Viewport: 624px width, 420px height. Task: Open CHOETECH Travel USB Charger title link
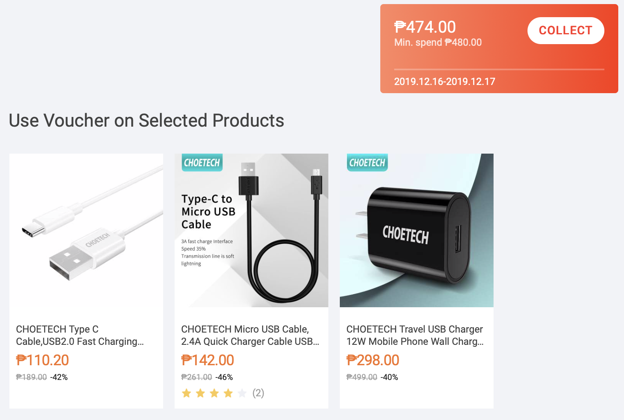415,335
